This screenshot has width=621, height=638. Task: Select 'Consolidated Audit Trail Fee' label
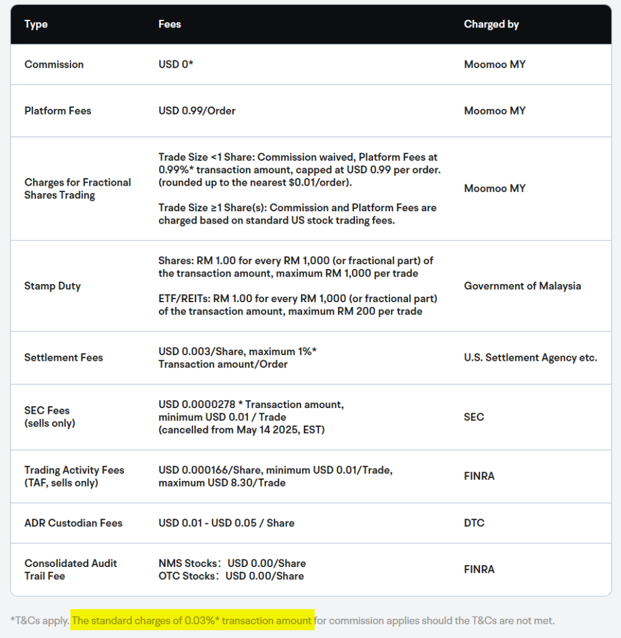click(x=70, y=569)
